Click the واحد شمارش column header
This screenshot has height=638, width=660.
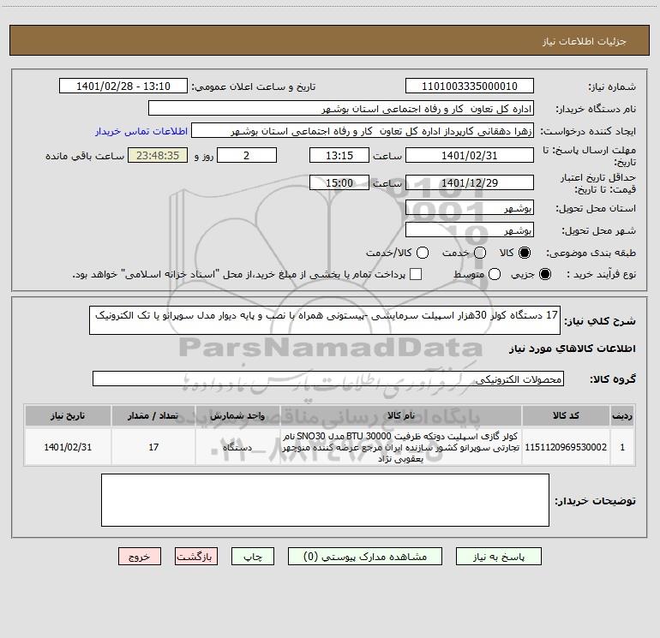coord(237,416)
